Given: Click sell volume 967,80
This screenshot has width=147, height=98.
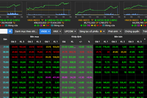Looking at the screenshot, I should point(106,88).
